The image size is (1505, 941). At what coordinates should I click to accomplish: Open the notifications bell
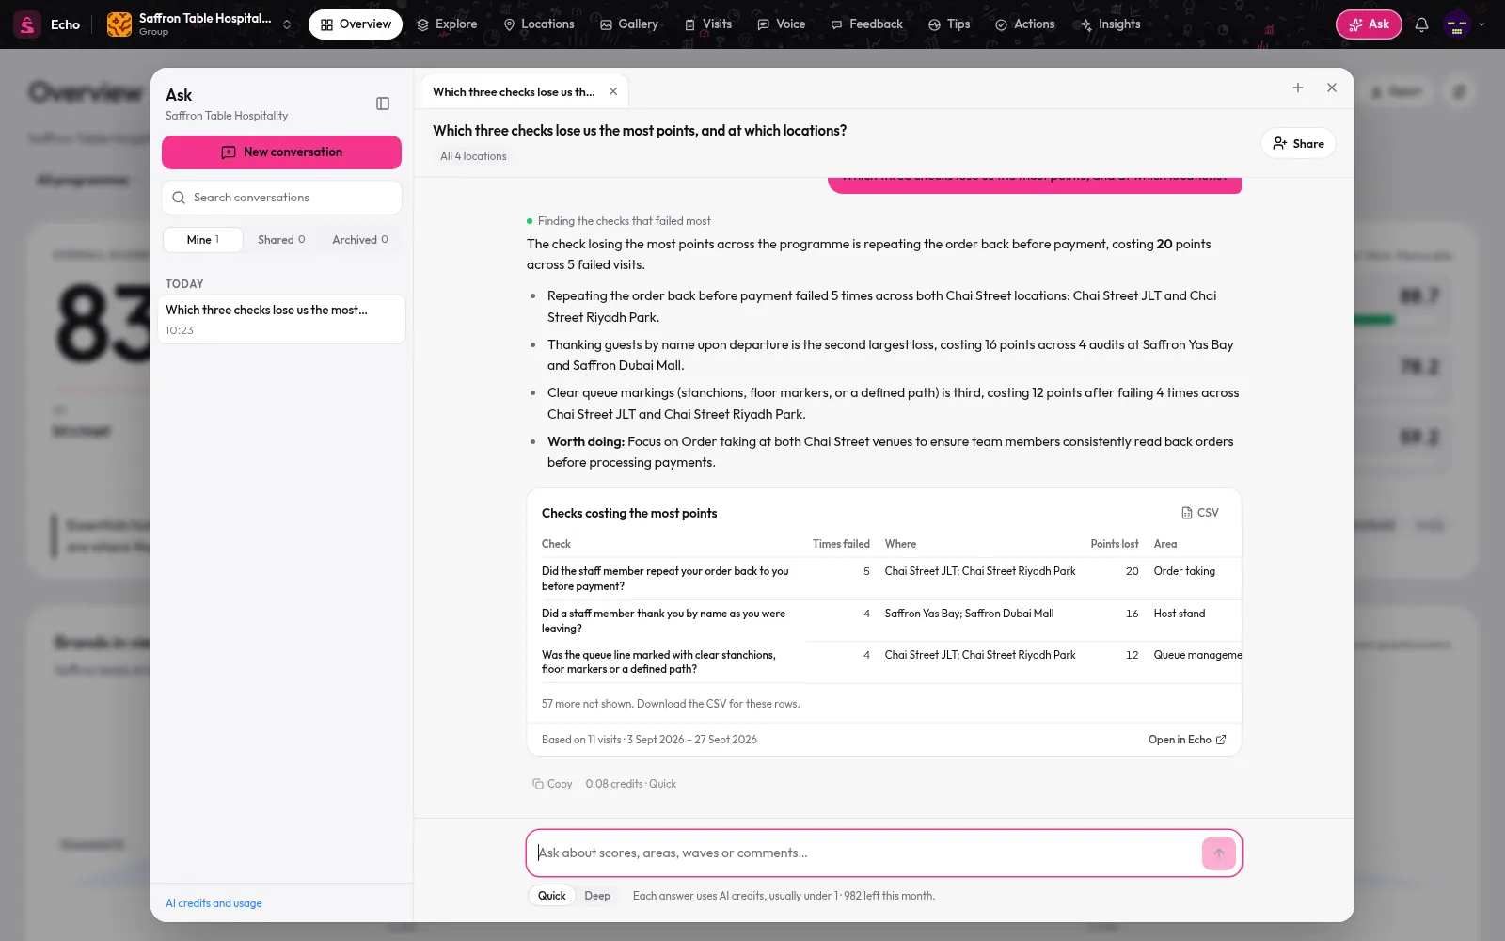tap(1421, 24)
